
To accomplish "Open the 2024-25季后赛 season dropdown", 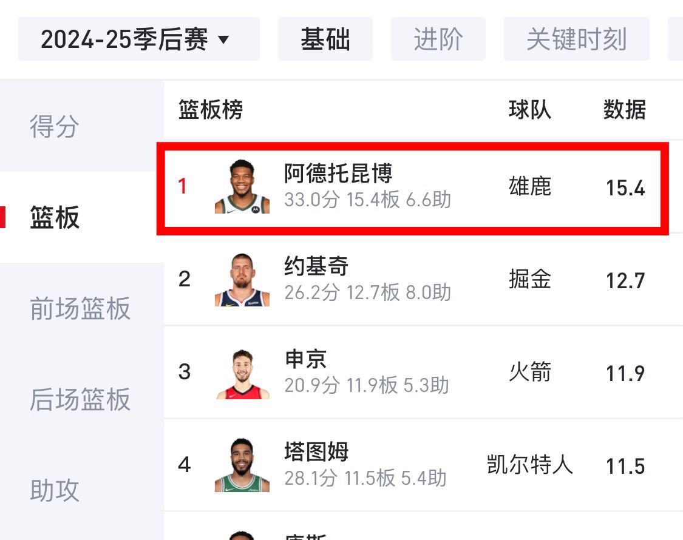I will [139, 39].
